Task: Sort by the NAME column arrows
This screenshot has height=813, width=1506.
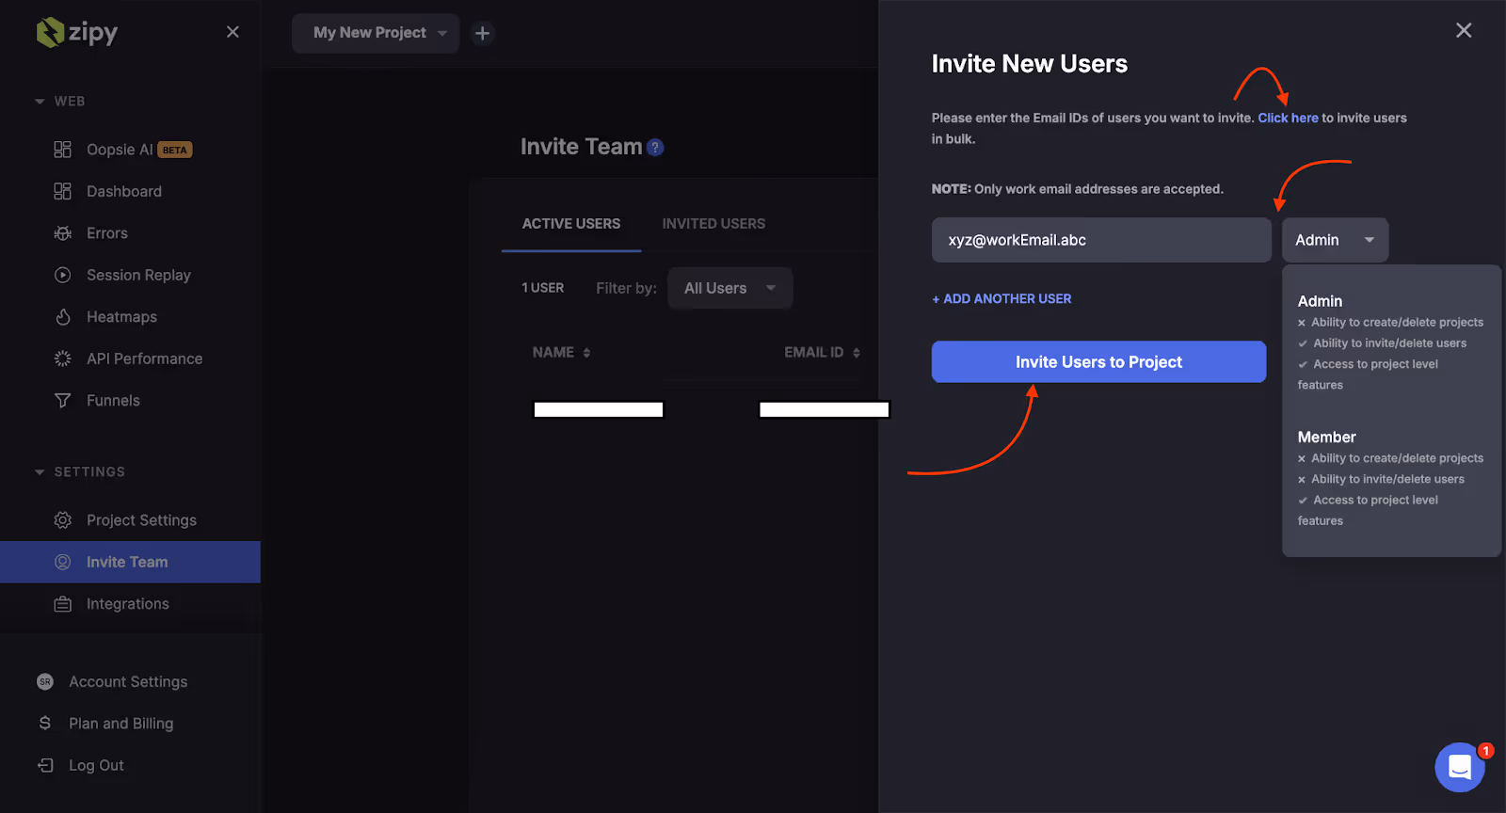Action: point(586,353)
